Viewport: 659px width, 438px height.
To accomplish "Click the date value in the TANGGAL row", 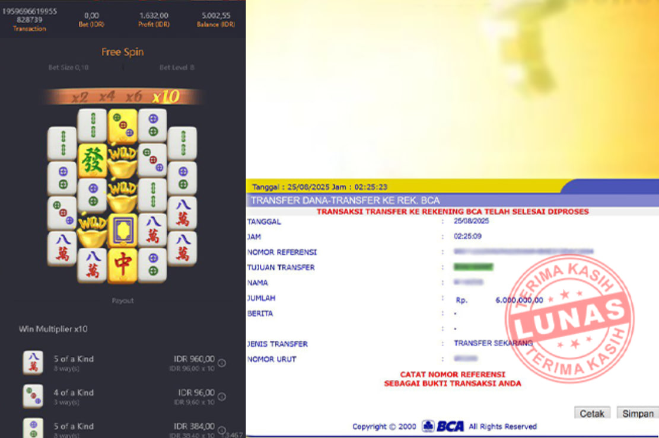I will [471, 221].
